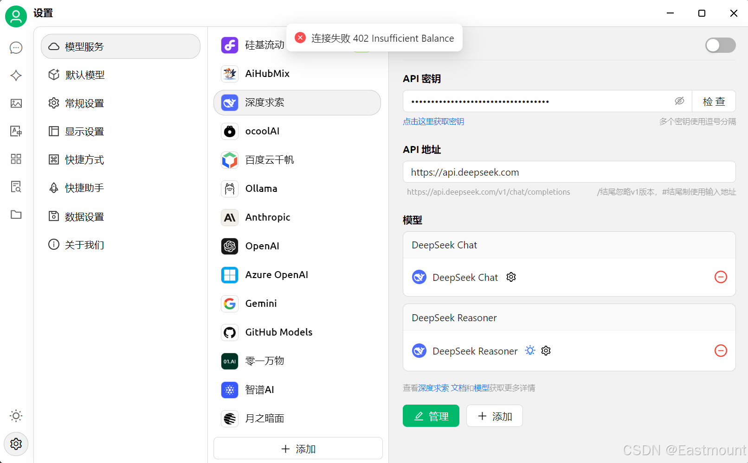Click the green 管理 button

point(431,416)
